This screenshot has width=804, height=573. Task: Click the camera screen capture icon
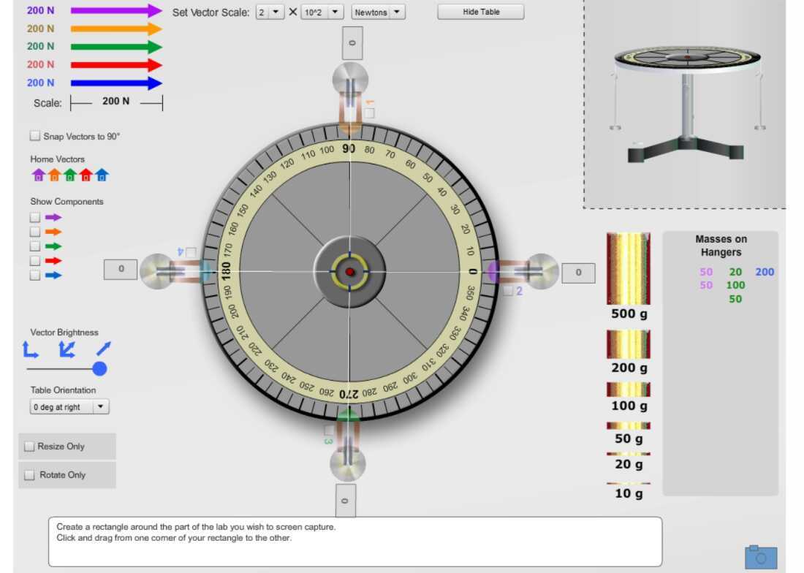coord(760,557)
